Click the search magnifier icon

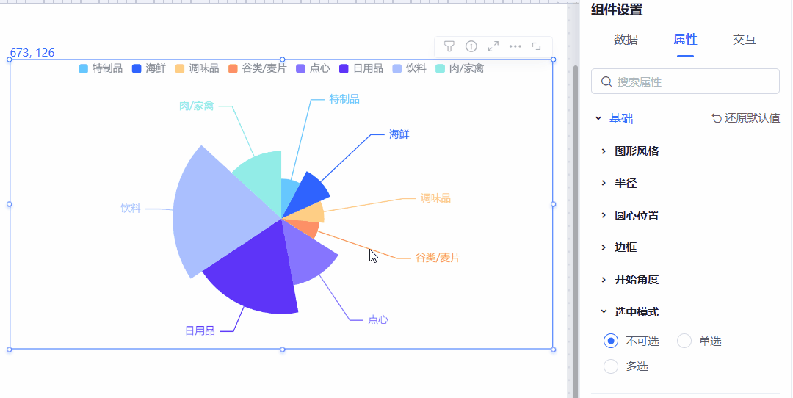[x=606, y=82]
